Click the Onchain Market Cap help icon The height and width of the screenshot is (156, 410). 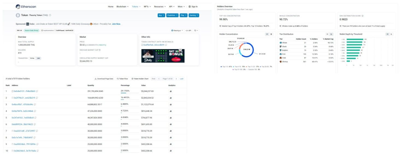pyautogui.click(x=99, y=50)
